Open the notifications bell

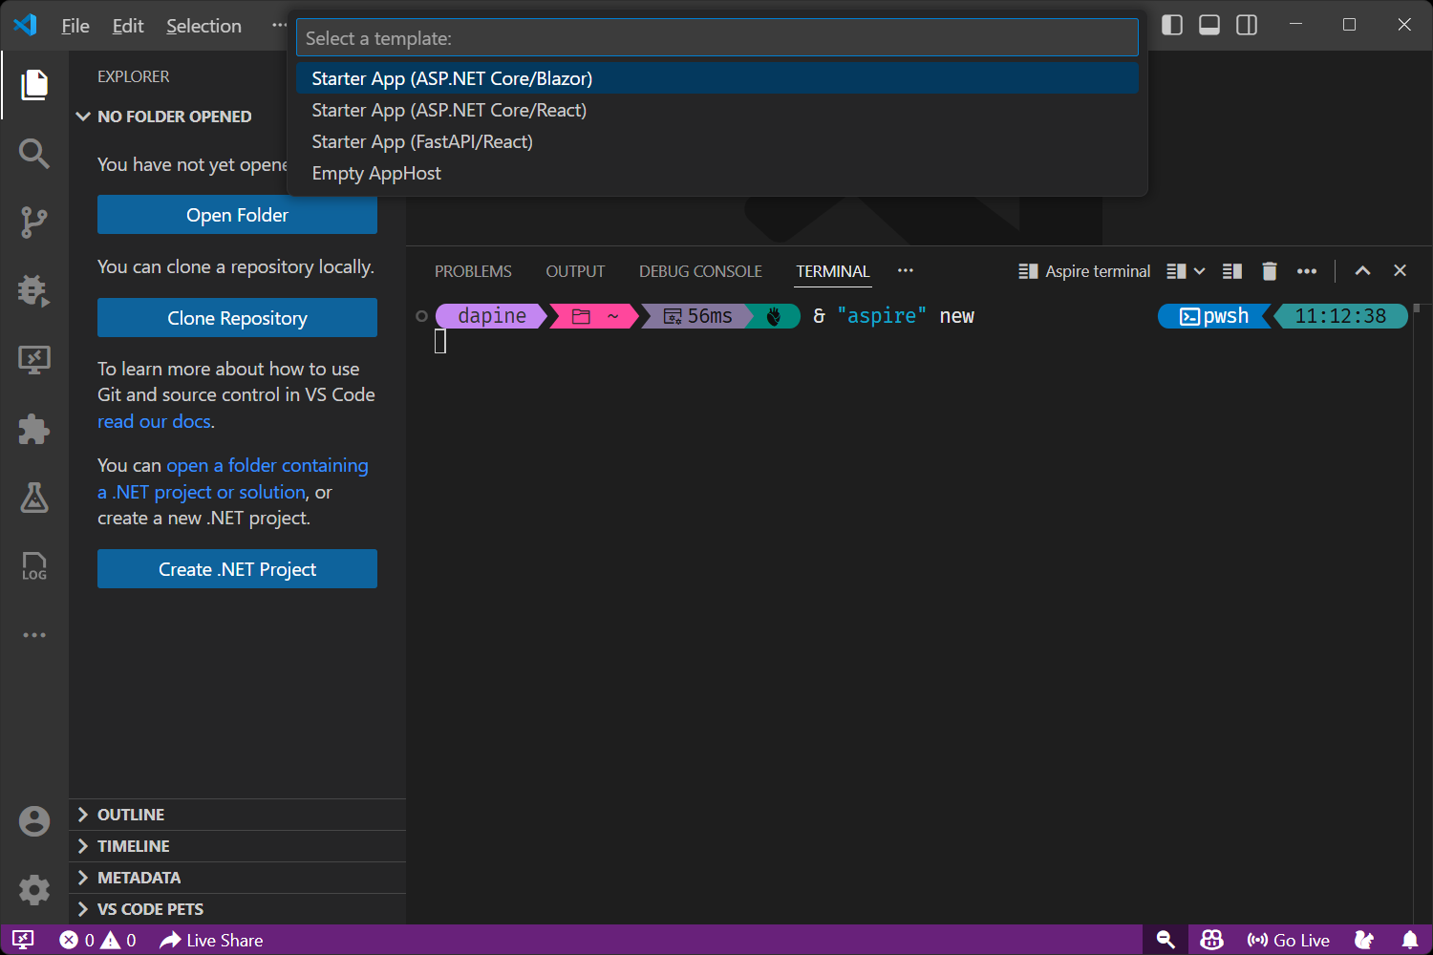(x=1412, y=940)
